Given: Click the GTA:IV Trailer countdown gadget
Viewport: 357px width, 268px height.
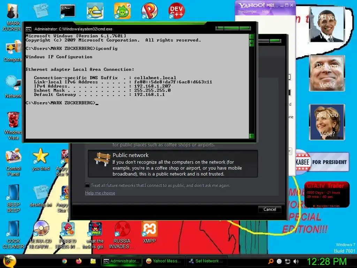Looking at the screenshot, I should tap(327, 194).
